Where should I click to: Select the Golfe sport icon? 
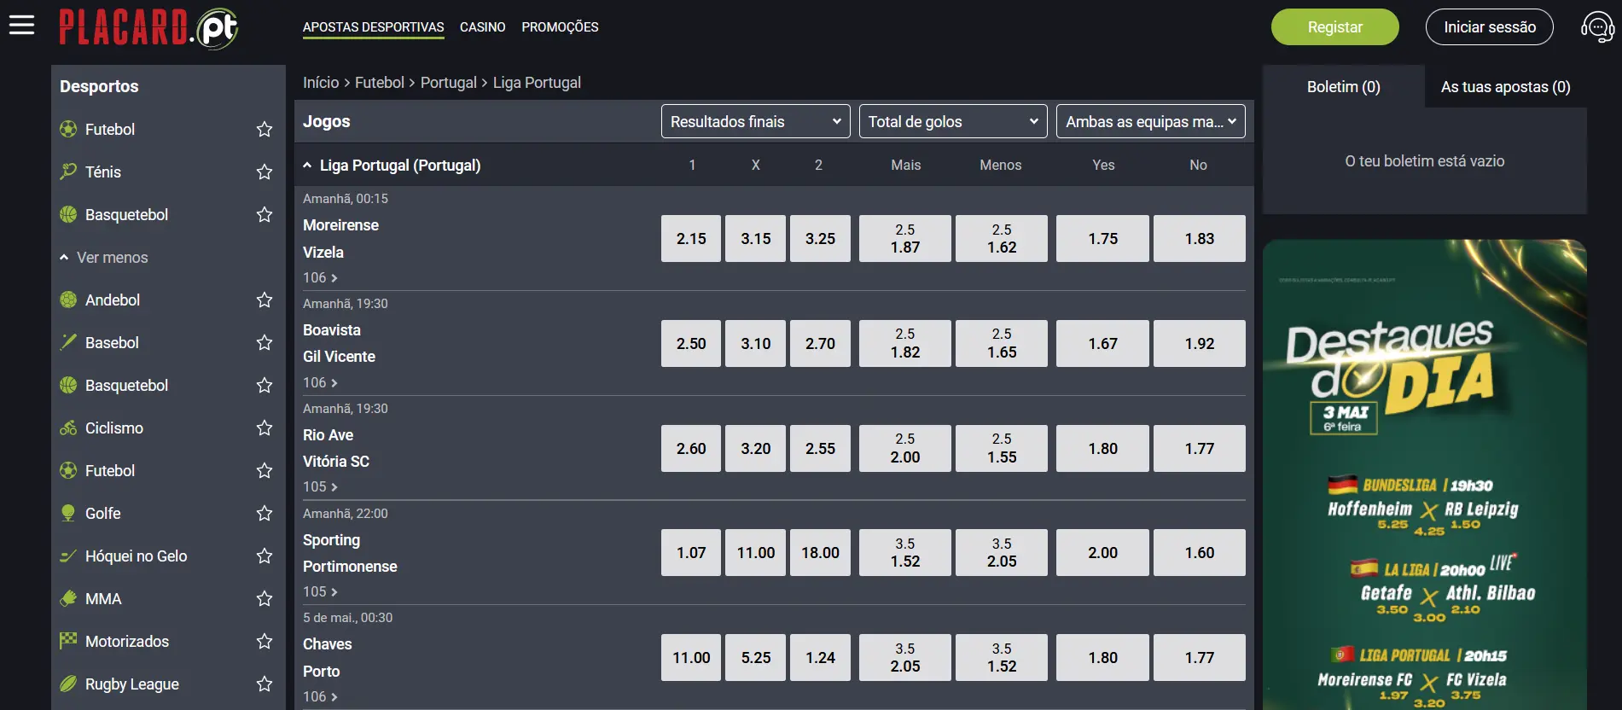click(68, 513)
